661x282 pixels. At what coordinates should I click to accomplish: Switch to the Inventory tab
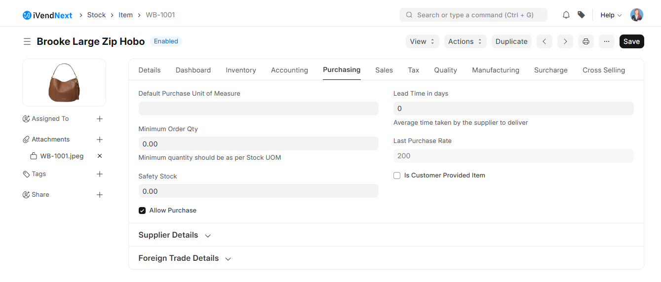point(240,70)
